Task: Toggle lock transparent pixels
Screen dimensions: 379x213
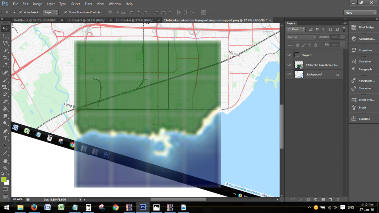Action: pos(297,45)
